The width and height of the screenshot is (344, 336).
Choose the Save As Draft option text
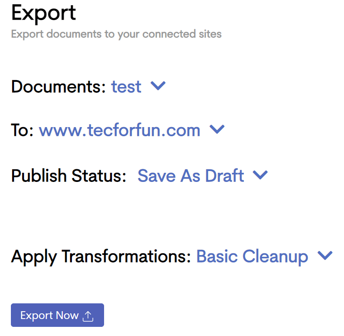tap(191, 176)
